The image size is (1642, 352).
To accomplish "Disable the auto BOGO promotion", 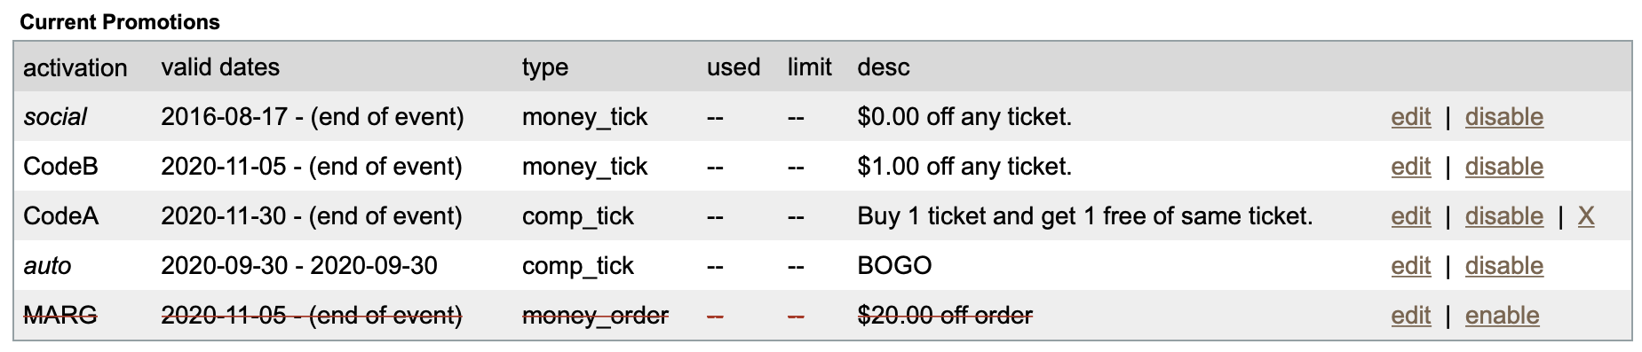I will (1503, 266).
